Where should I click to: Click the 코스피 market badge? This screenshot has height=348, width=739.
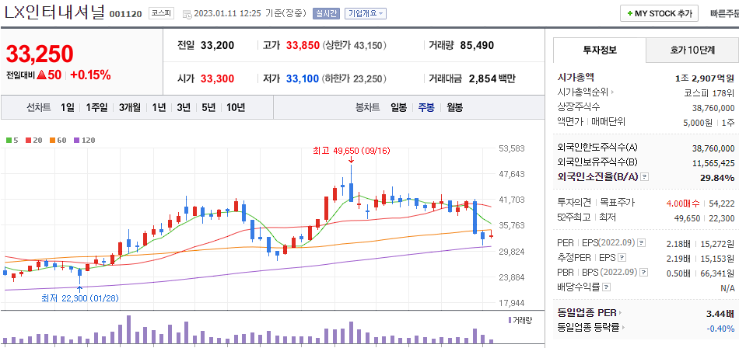click(x=162, y=13)
